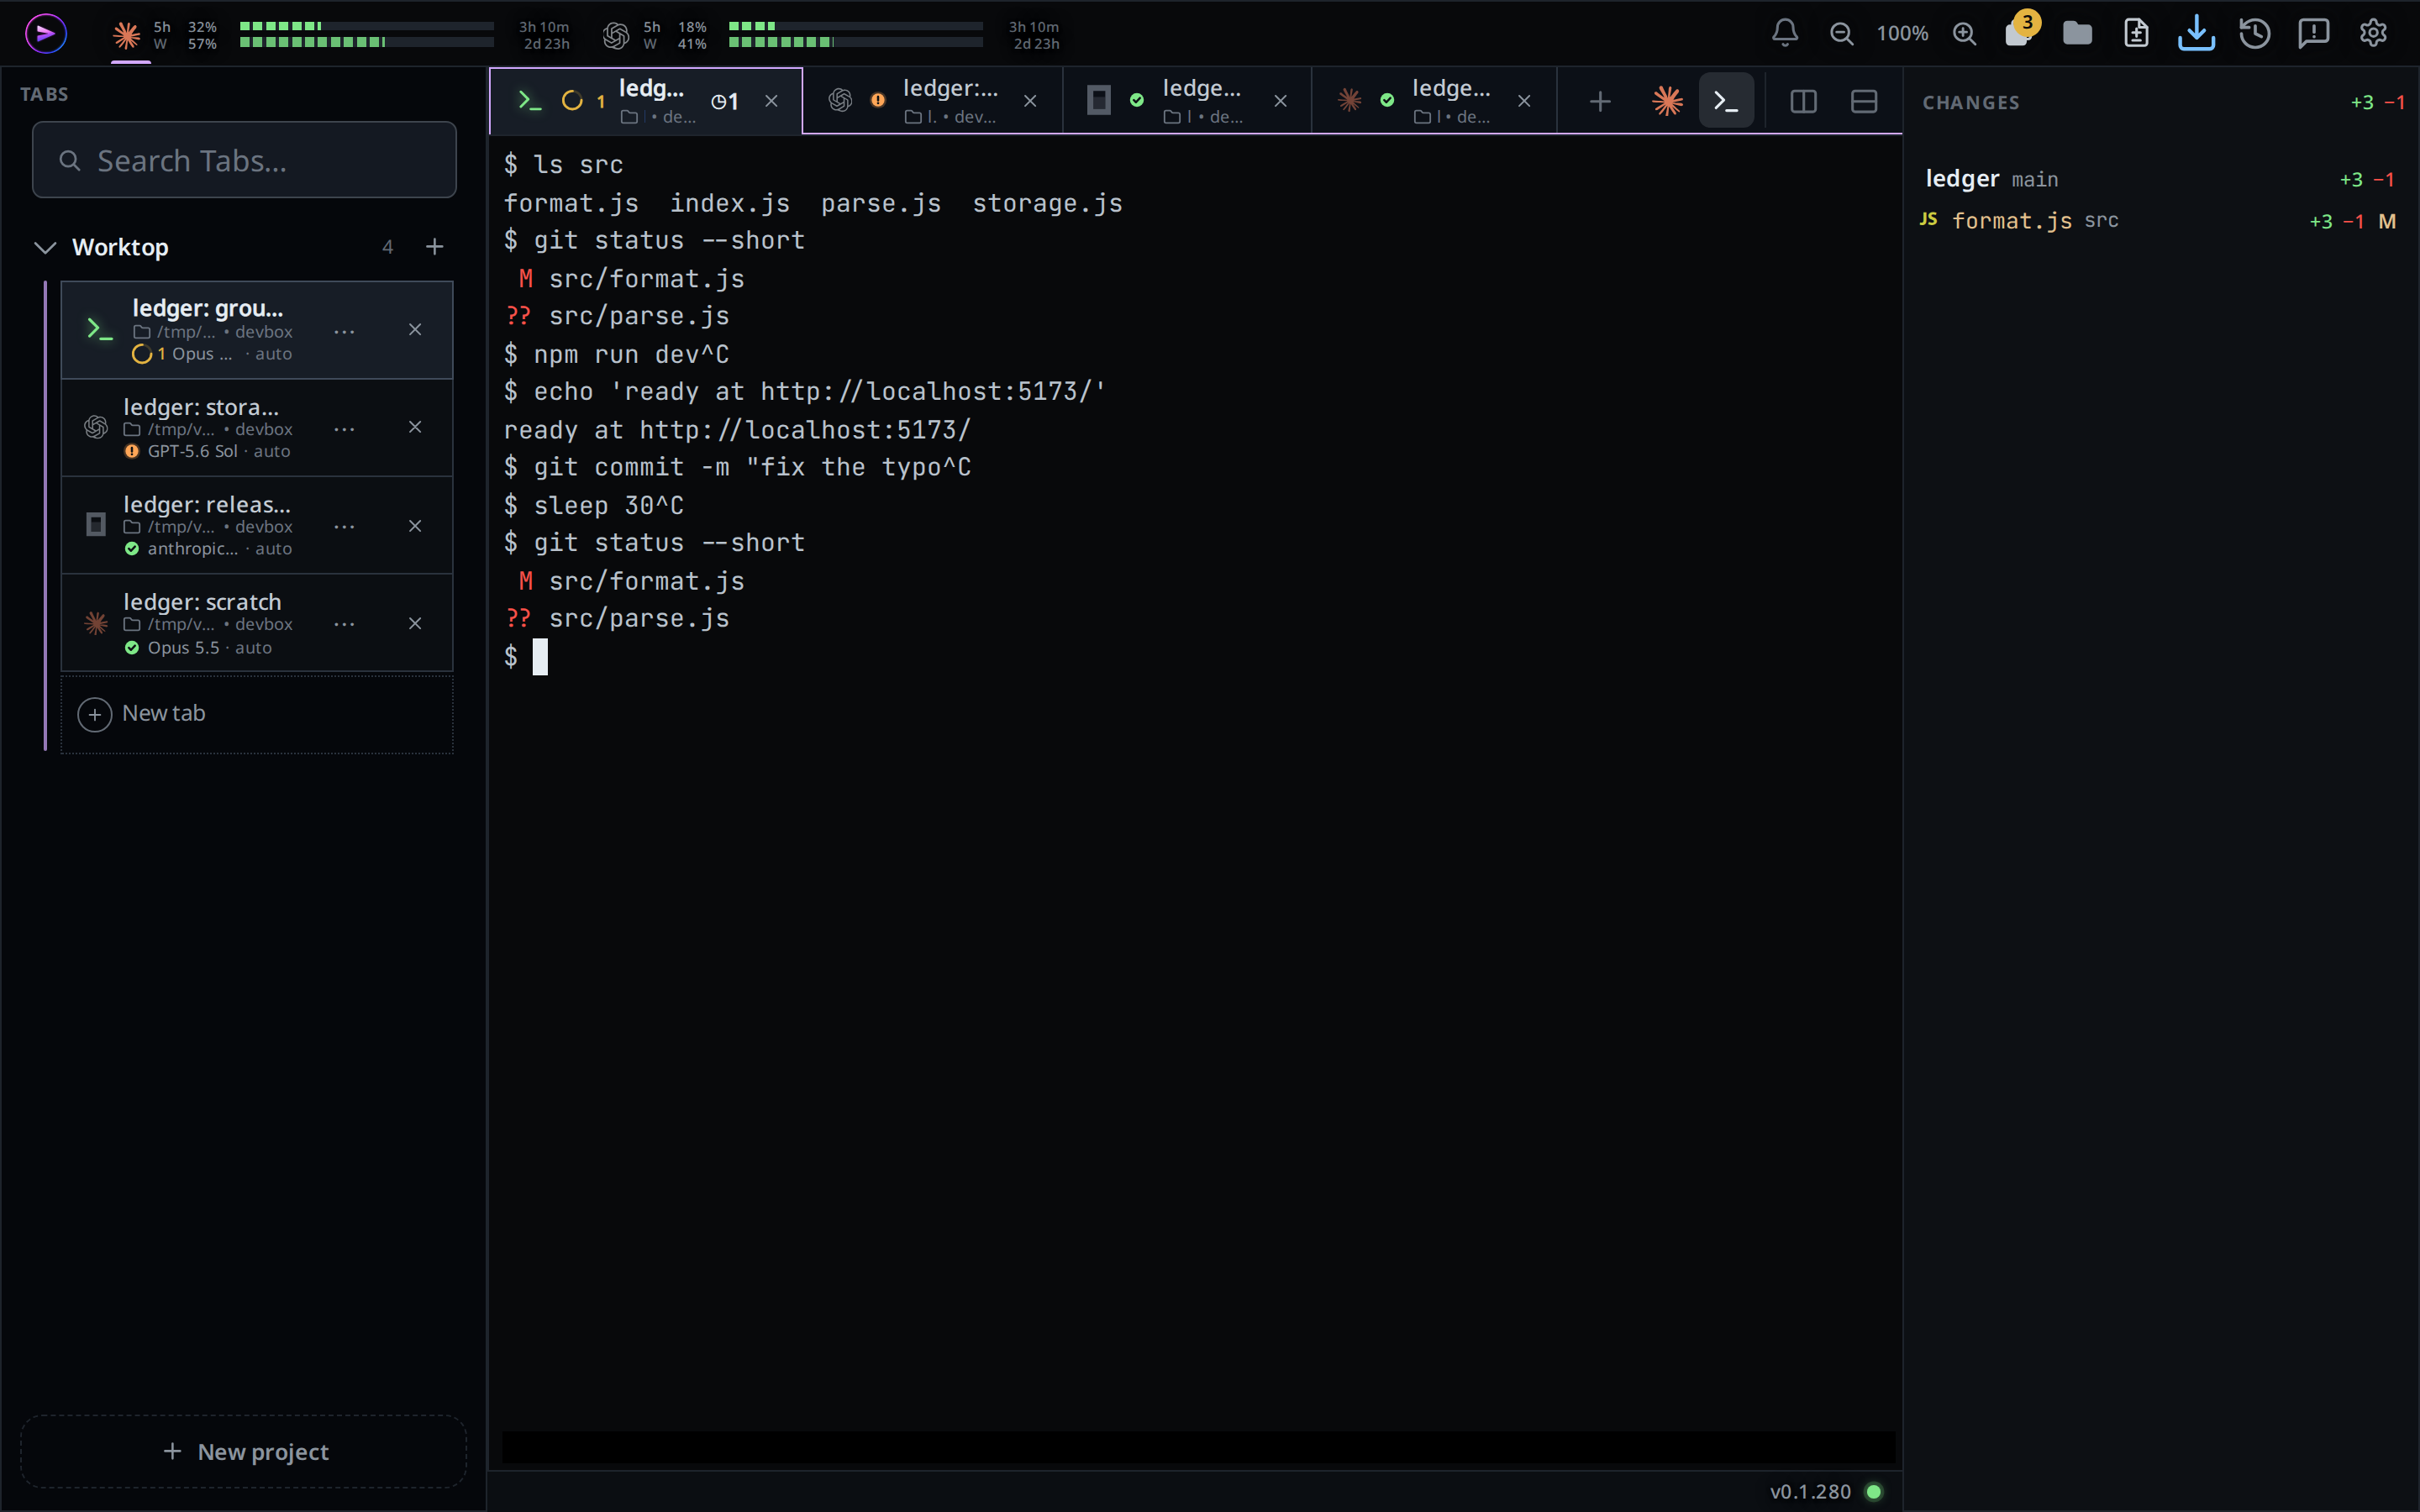Click the file diff document icon
The image size is (2420, 1512).
point(2136,34)
